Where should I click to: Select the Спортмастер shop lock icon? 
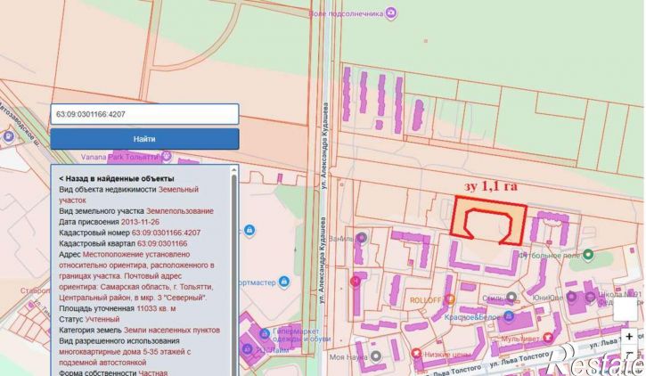coord(283,282)
